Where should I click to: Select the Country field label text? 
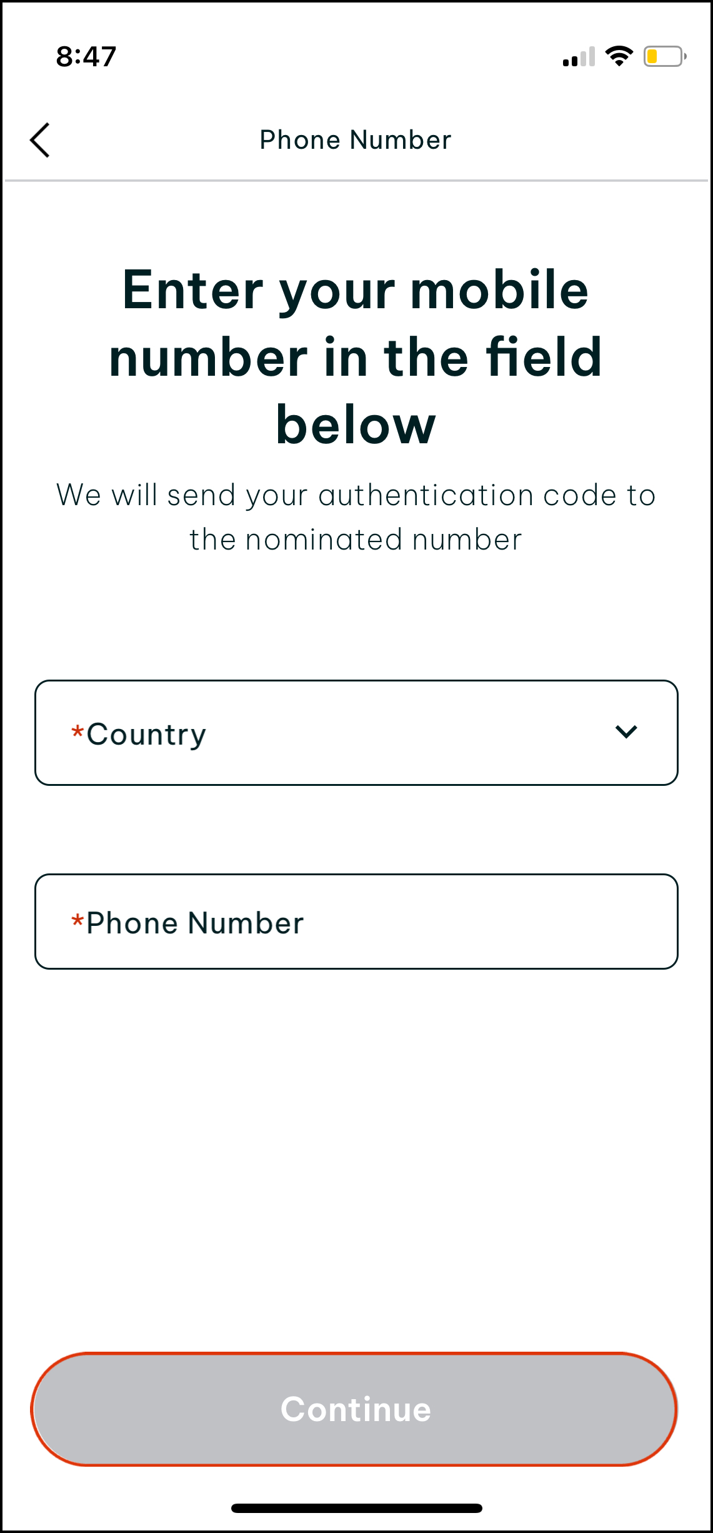point(146,734)
